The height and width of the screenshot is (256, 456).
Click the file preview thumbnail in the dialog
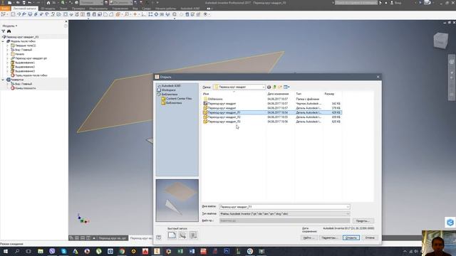[x=177, y=201]
